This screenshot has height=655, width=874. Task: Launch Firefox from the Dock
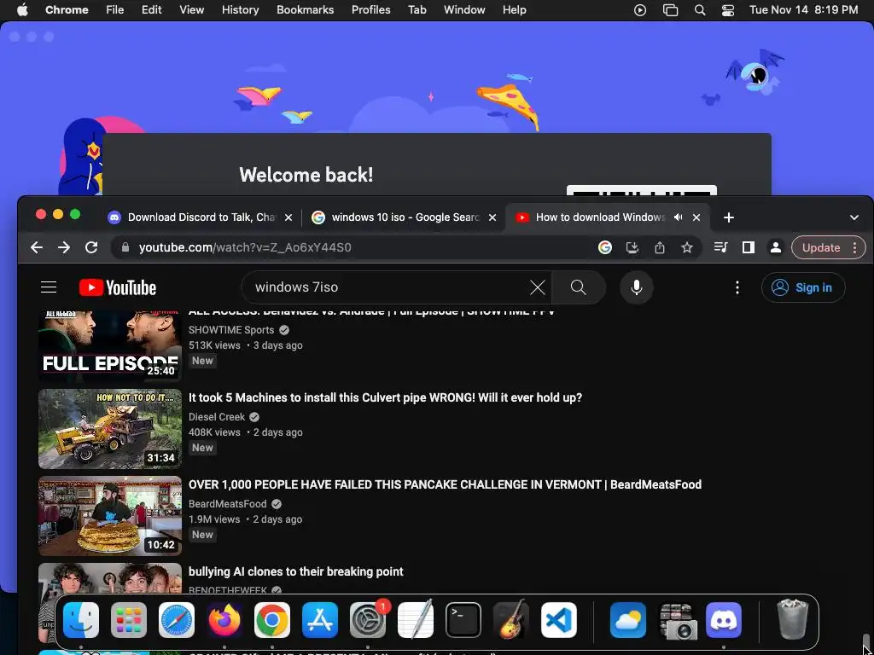224,620
